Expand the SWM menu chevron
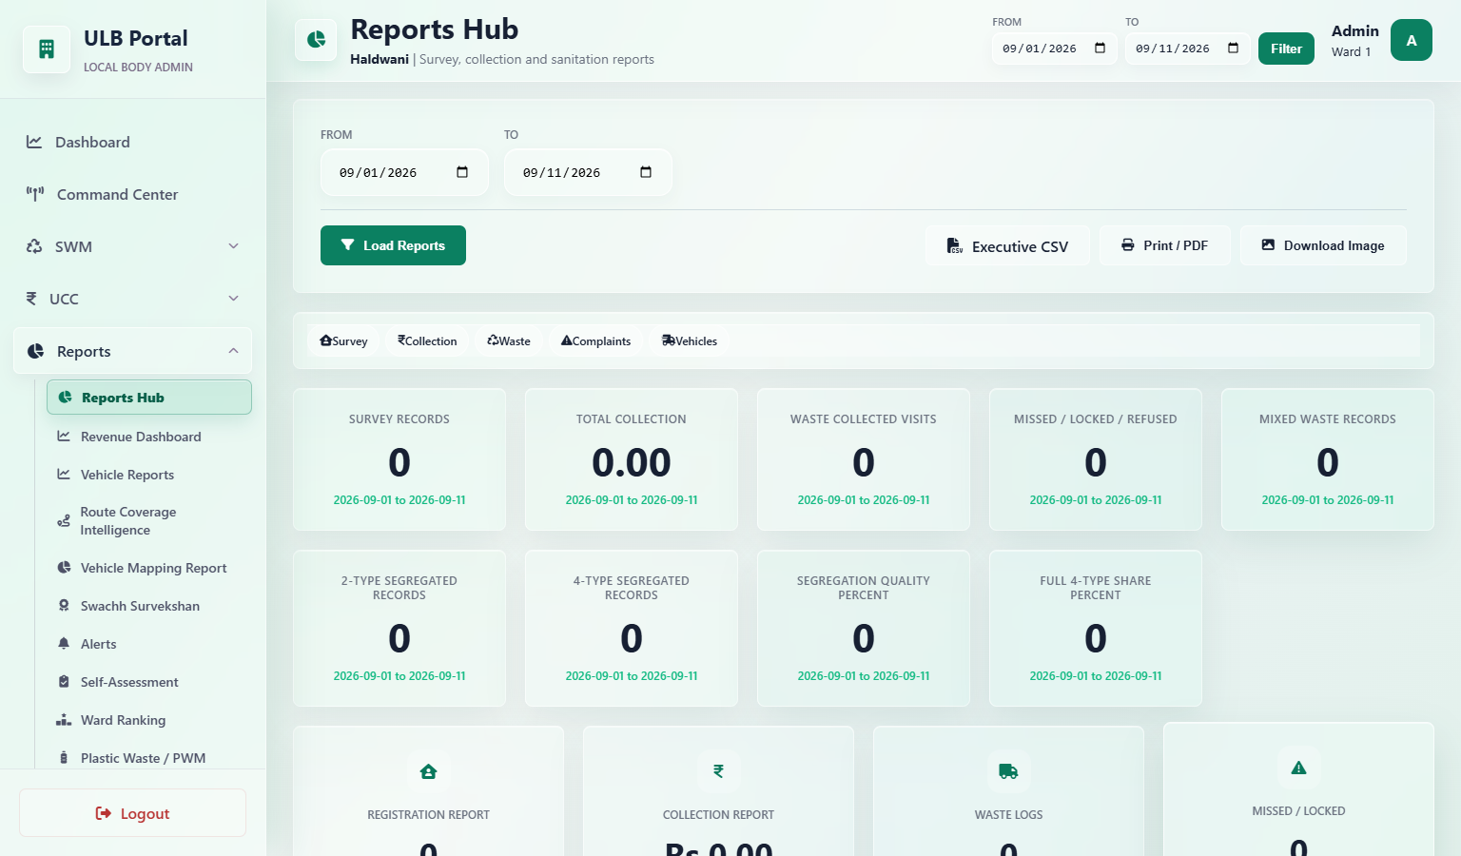Screen dimensions: 1461x856 click(x=233, y=246)
